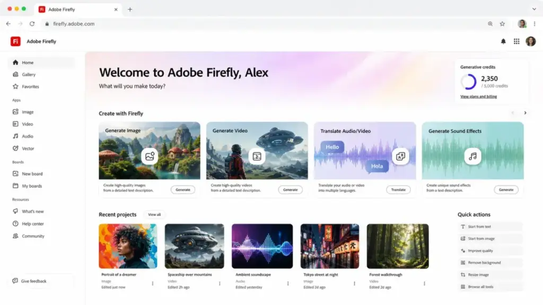Screen dimensions: 543x305
Task: Bookmark this page with star icon
Action: point(502,24)
